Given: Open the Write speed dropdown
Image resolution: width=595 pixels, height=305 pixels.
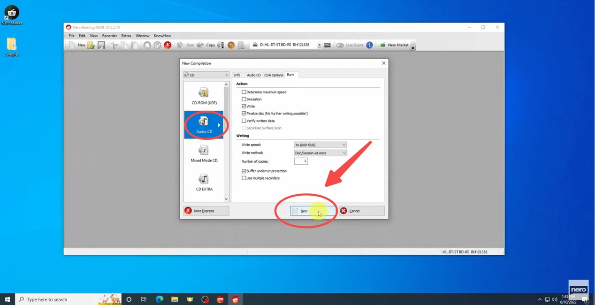Looking at the screenshot, I should click(320, 145).
